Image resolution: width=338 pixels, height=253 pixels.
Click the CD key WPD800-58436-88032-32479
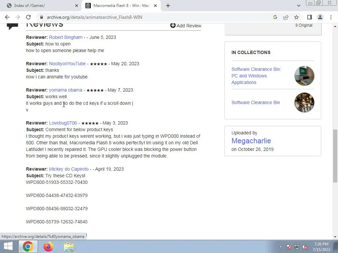[x=57, y=209]
